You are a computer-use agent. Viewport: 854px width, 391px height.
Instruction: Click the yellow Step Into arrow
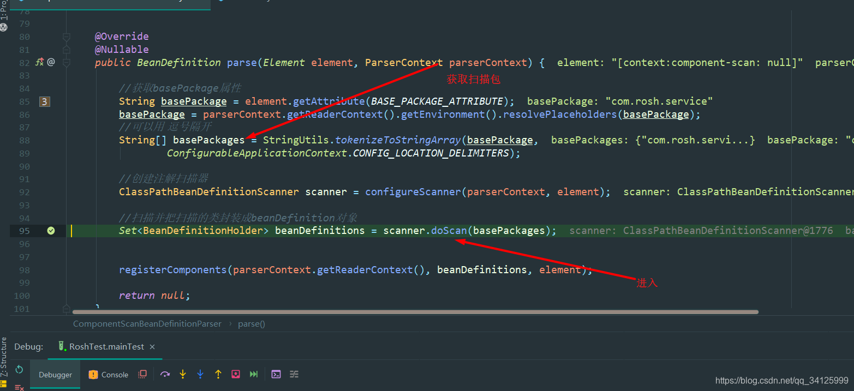coord(183,374)
